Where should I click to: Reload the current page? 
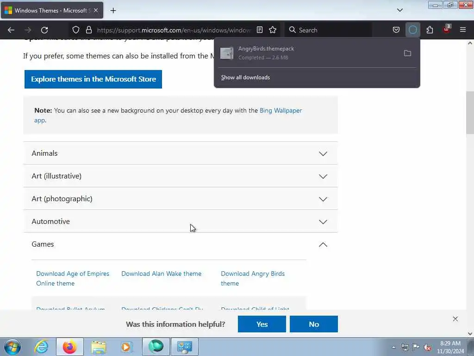tap(44, 30)
